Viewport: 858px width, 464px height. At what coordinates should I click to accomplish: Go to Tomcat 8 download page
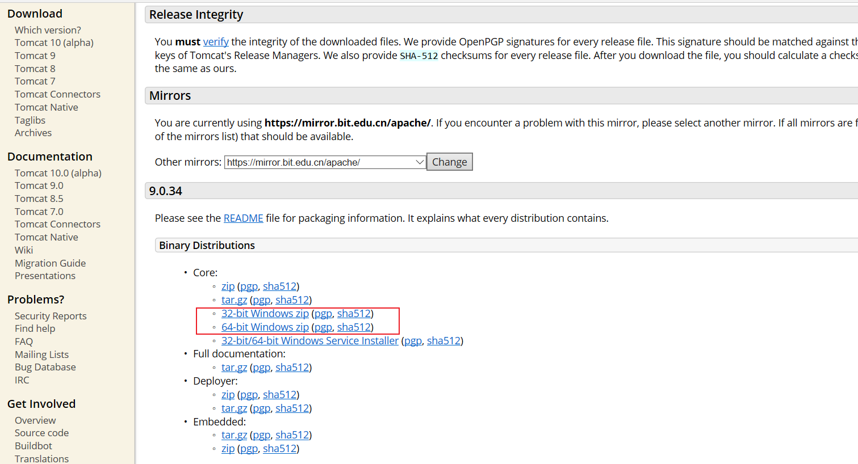pos(35,69)
